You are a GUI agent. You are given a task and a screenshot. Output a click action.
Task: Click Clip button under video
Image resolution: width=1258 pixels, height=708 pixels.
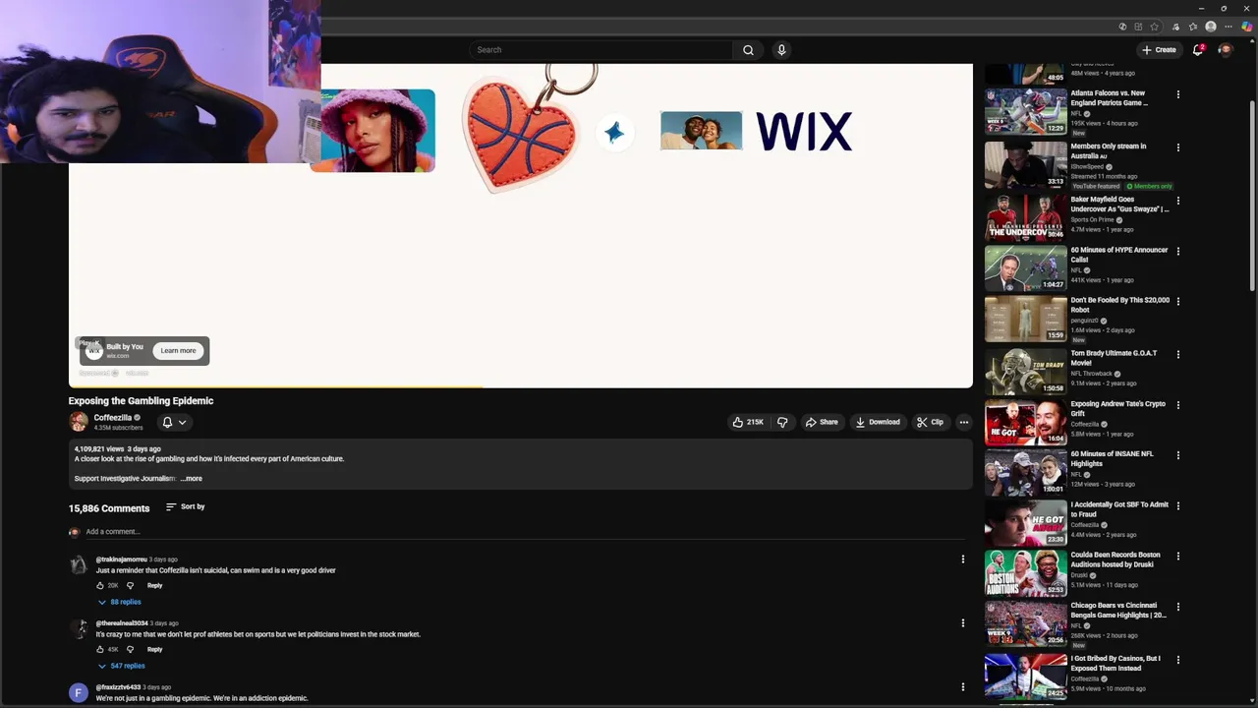tap(930, 422)
